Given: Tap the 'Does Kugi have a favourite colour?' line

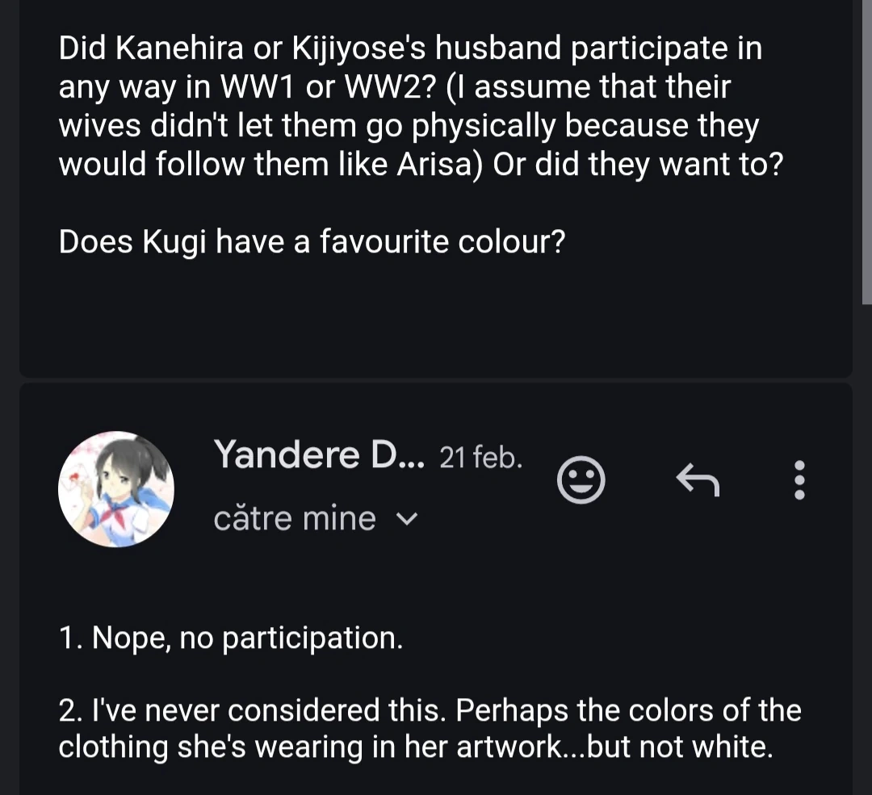Looking at the screenshot, I should click(x=311, y=243).
